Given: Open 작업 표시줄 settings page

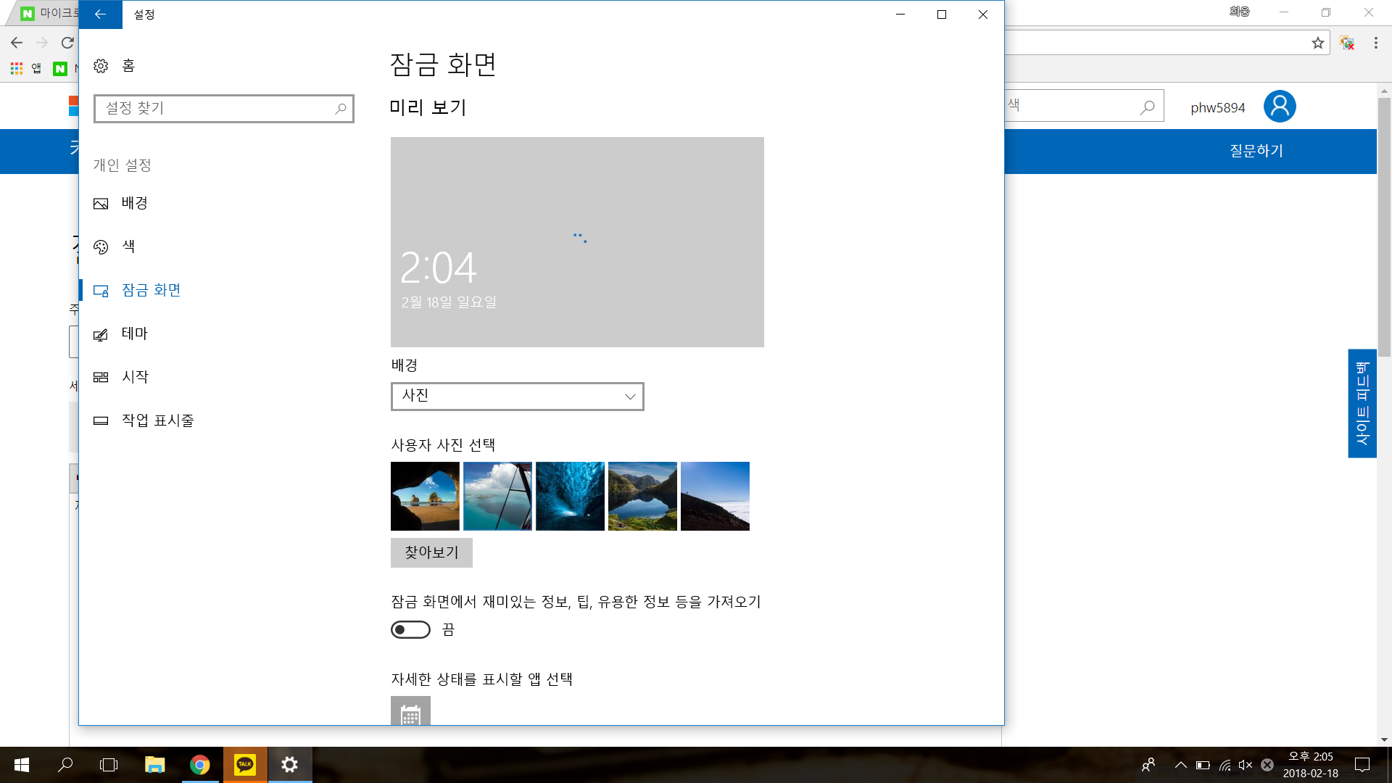Looking at the screenshot, I should click(157, 420).
